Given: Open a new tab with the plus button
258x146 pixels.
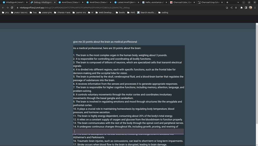Looking at the screenshot, I should (227, 3).
